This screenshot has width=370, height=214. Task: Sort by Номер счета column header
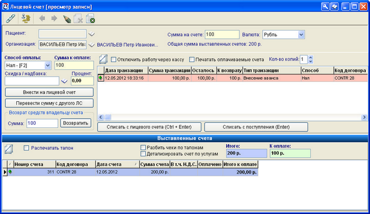pos(35,164)
